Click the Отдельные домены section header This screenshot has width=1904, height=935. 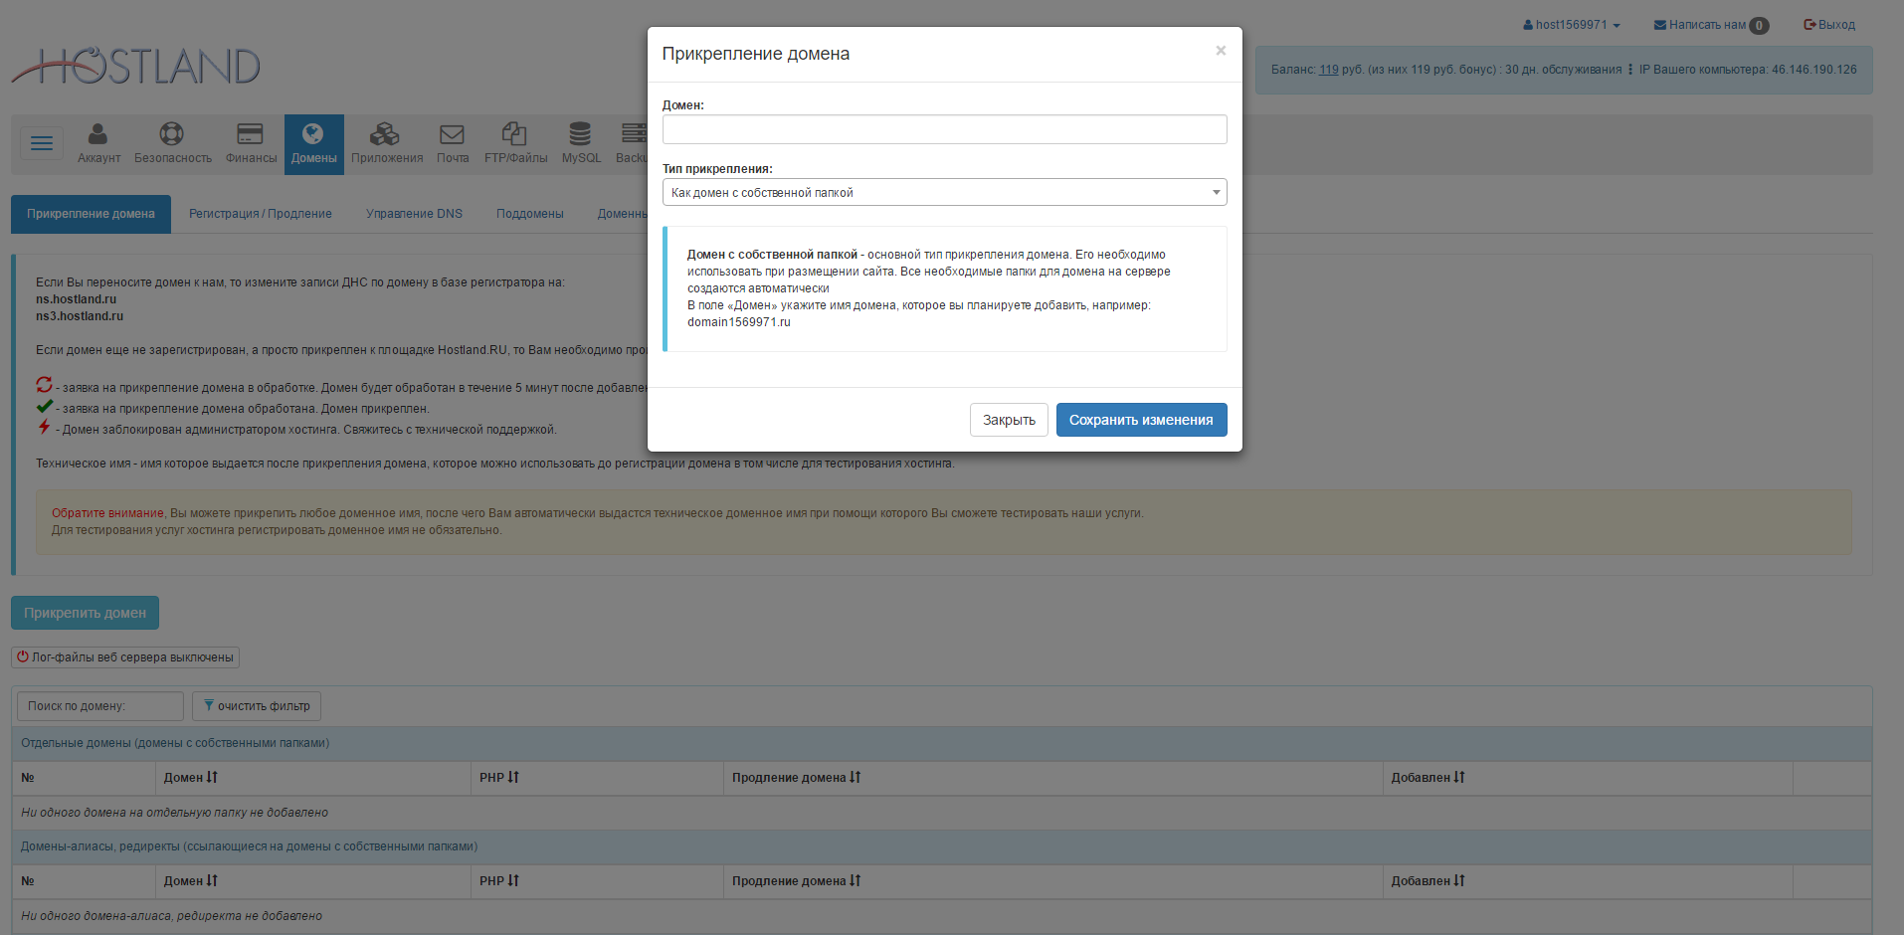pos(941,743)
